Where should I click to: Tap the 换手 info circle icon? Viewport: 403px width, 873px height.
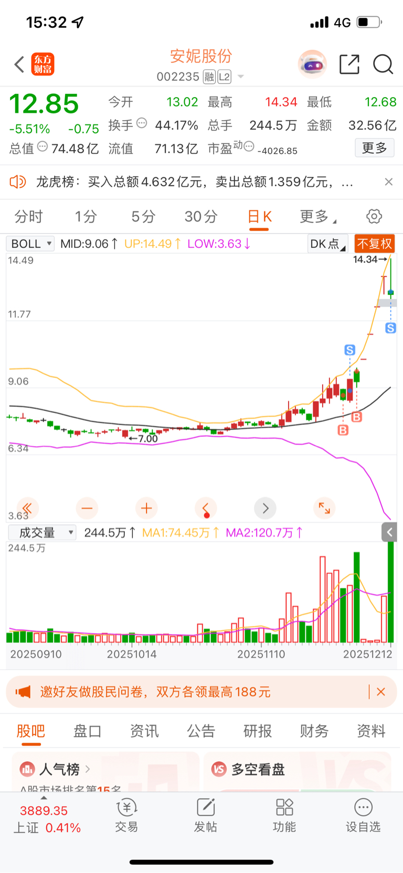click(142, 123)
